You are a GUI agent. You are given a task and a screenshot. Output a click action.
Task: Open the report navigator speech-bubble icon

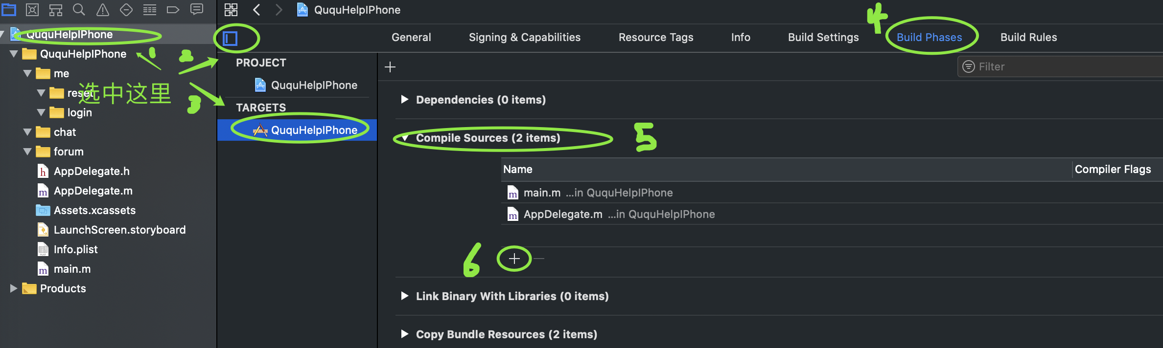pos(196,9)
